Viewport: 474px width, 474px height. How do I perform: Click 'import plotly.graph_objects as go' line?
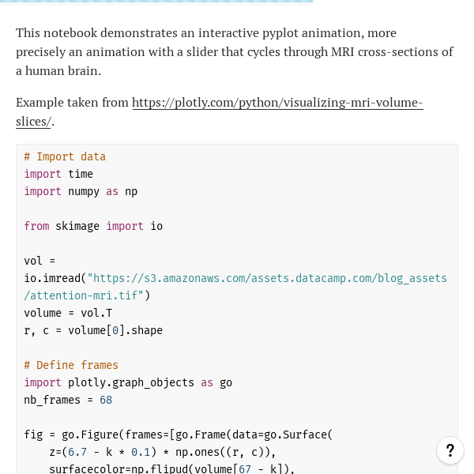point(128,382)
